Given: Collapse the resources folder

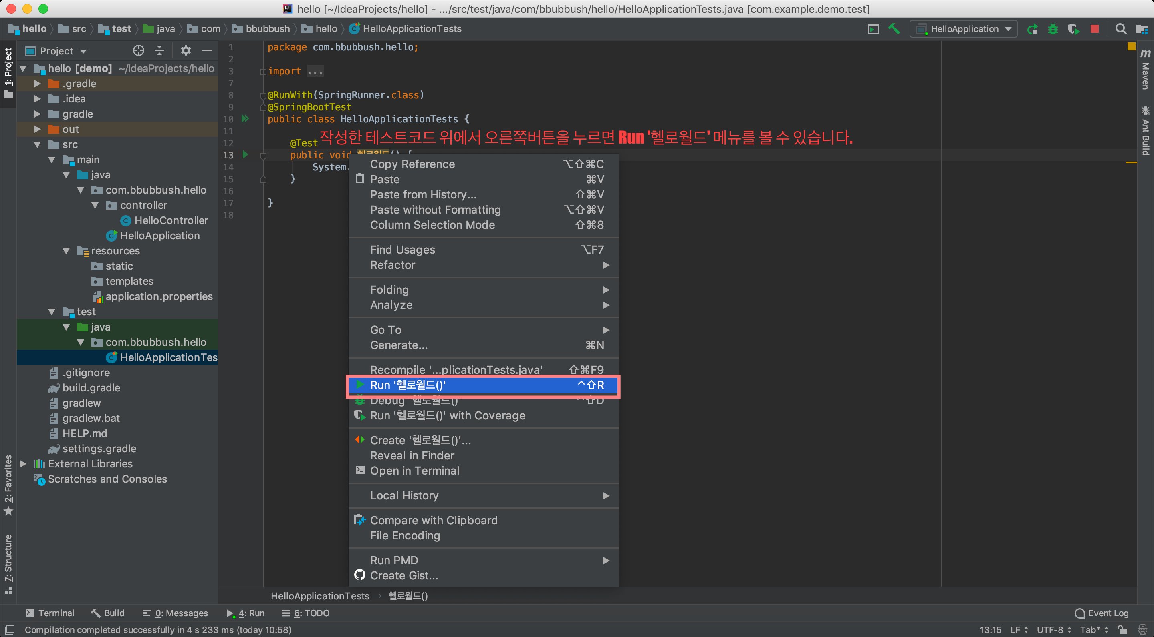Looking at the screenshot, I should (66, 251).
